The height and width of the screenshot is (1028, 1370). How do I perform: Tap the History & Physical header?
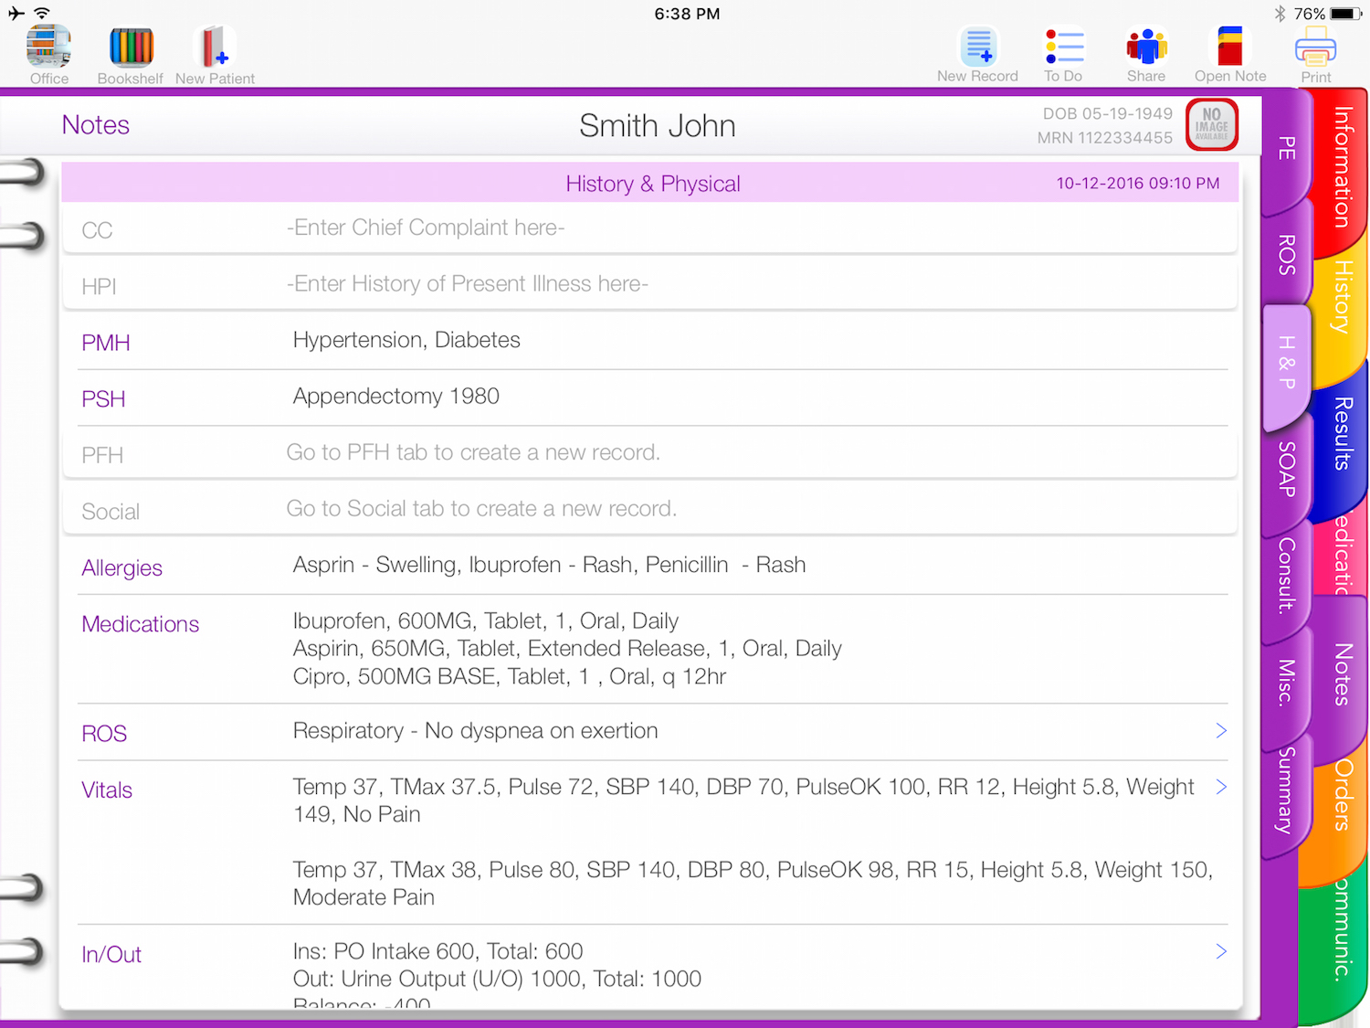652,184
